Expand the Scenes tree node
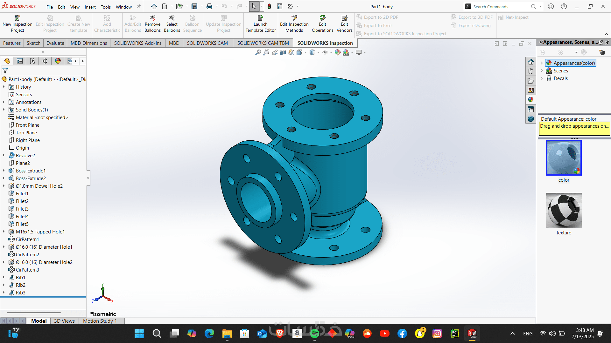 click(x=542, y=71)
